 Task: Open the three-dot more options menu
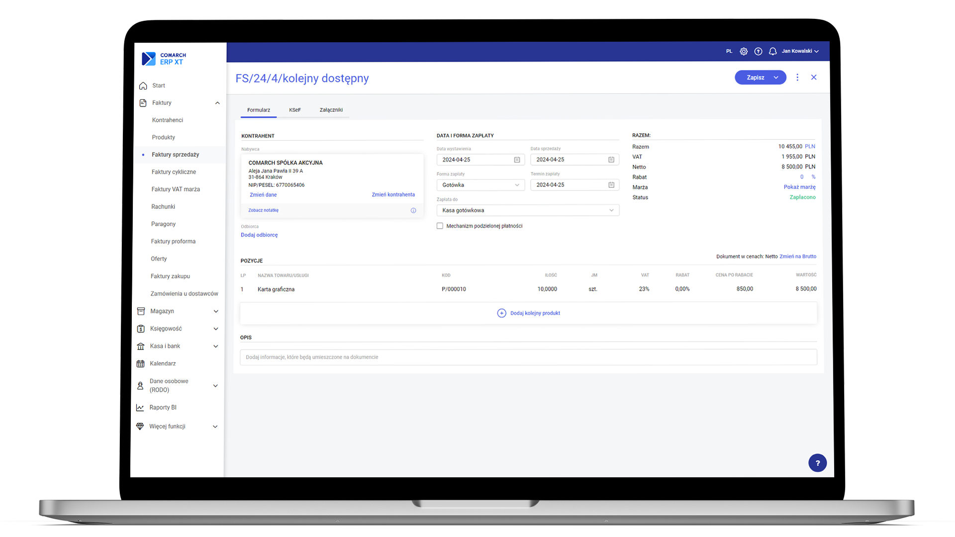[x=797, y=78]
